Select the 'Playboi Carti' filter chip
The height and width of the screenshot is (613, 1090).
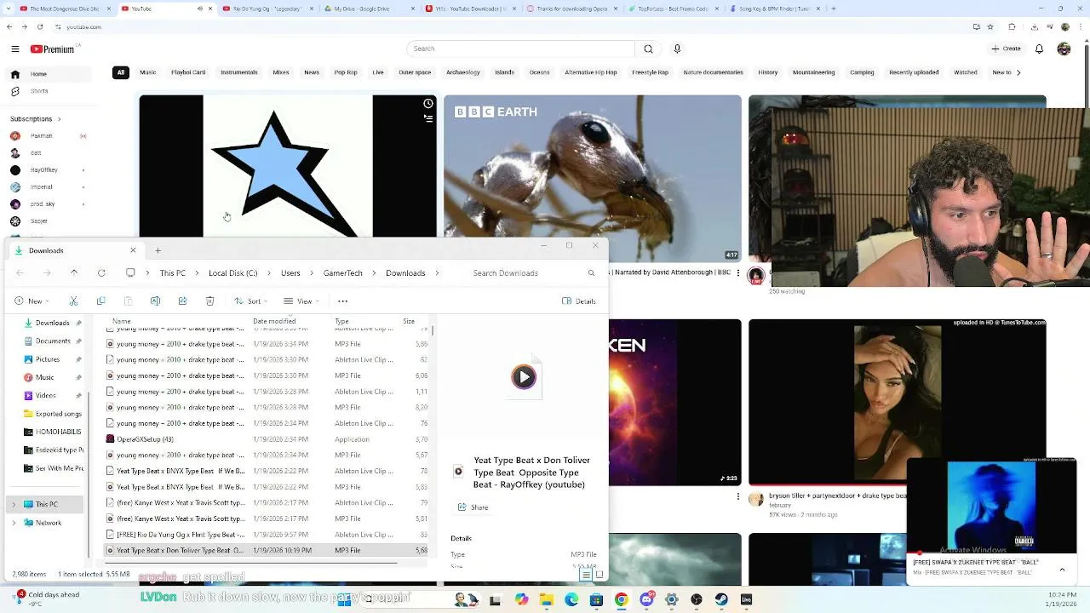tap(188, 72)
